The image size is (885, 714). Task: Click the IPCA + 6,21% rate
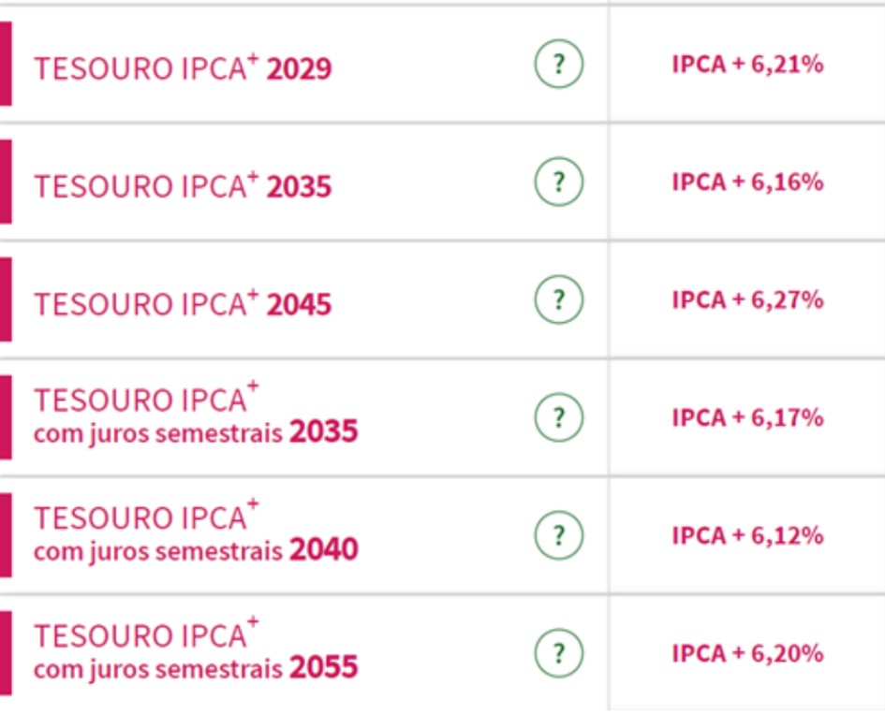(748, 65)
